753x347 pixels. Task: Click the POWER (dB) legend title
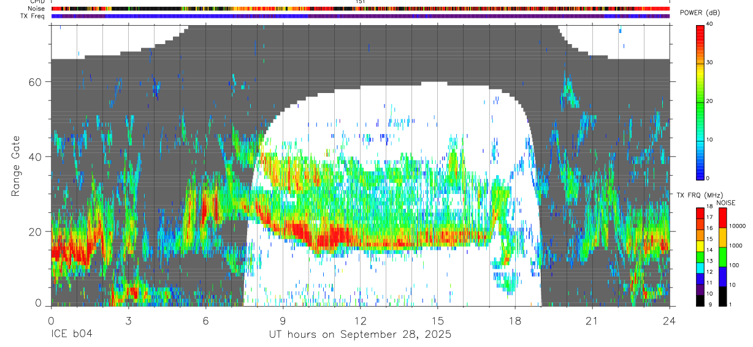pos(700,13)
